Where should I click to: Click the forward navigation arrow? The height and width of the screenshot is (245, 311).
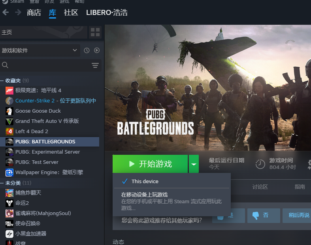tap(18, 13)
